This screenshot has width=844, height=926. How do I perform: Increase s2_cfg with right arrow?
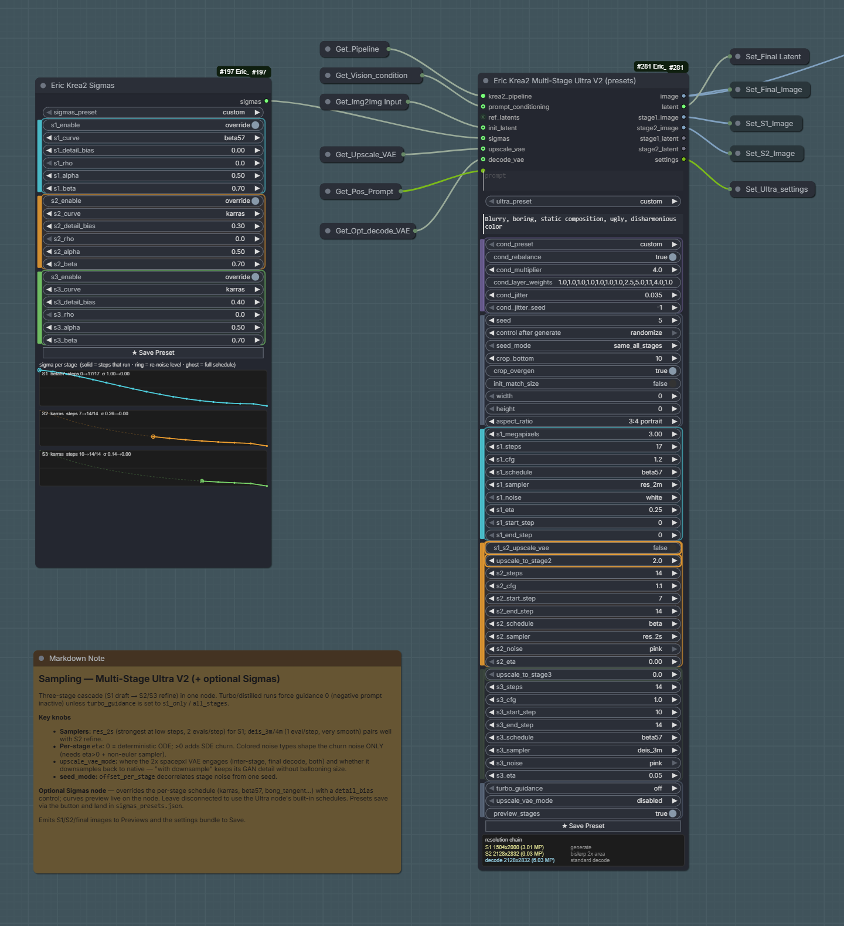click(x=674, y=586)
